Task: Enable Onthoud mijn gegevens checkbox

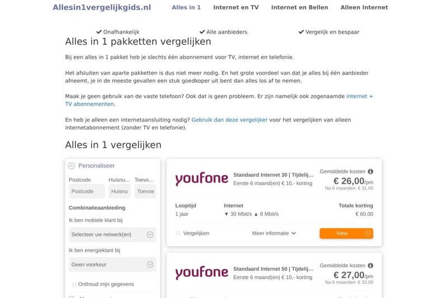Action: pos(74,285)
